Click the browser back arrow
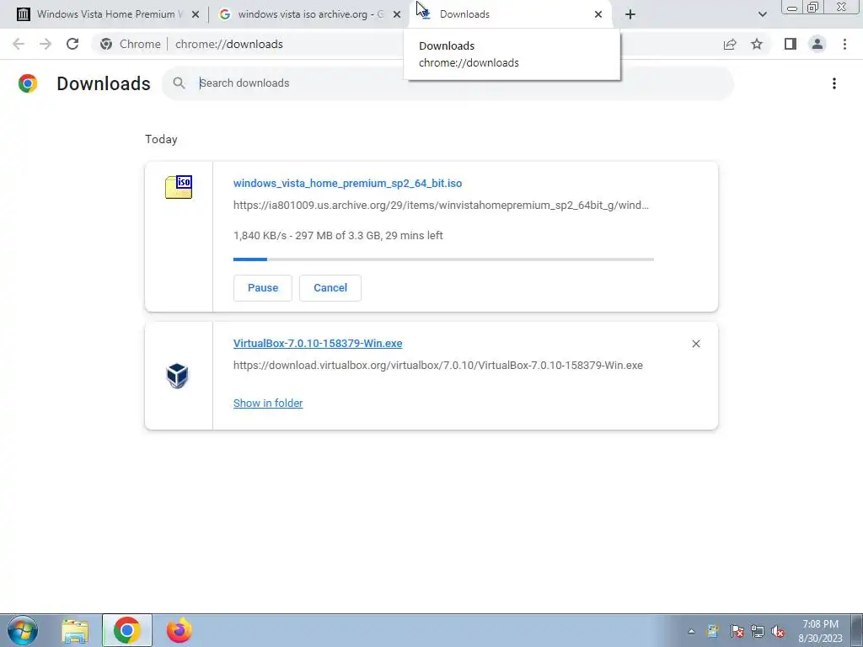The width and height of the screenshot is (863, 647). (x=19, y=44)
